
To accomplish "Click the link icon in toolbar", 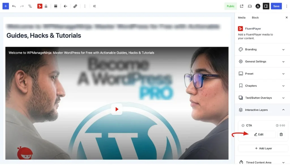I will coord(75,6).
